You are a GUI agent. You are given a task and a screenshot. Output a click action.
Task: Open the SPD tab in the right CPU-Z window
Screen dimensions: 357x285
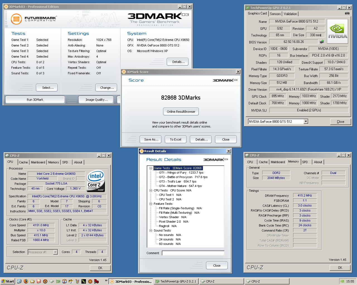pyautogui.click(x=305, y=162)
